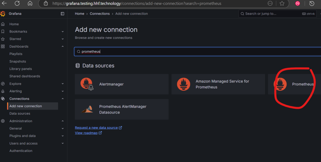
Task: Open Playlists under Dashboards
Action: click(16, 54)
